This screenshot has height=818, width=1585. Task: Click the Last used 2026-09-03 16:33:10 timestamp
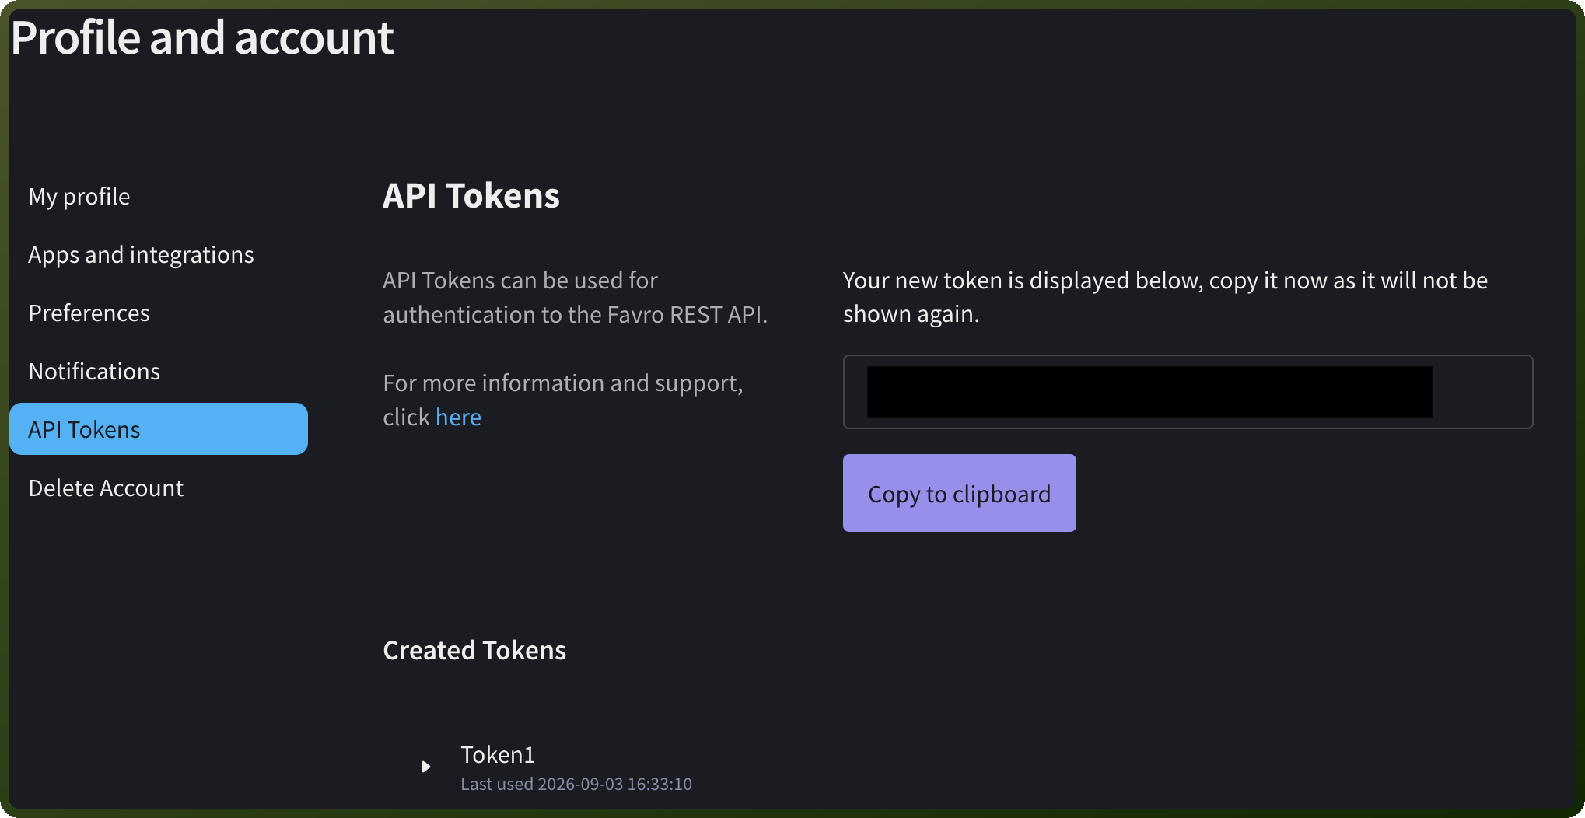(x=576, y=784)
